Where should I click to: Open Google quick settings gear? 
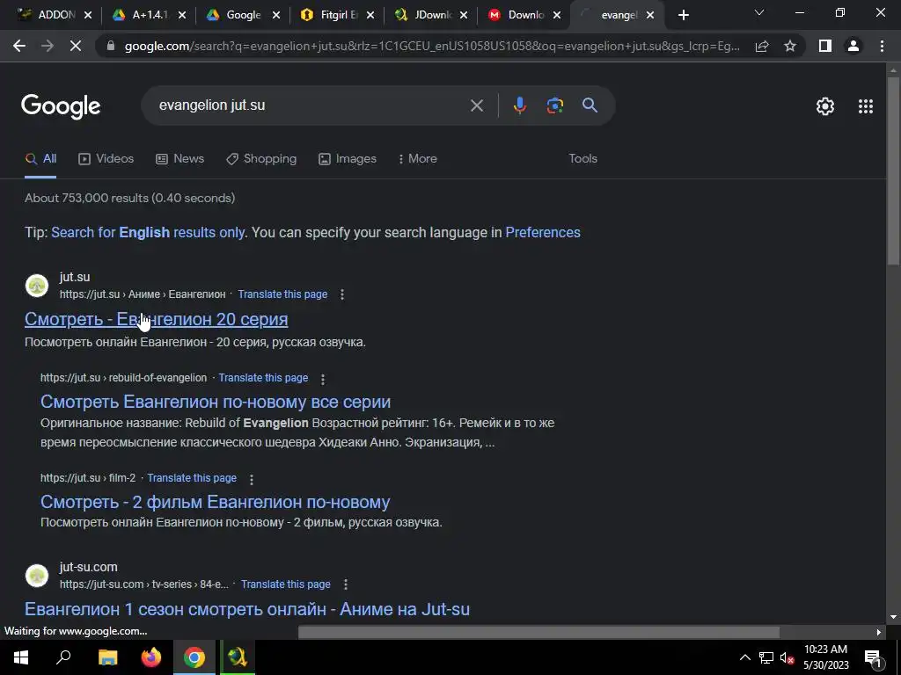(825, 106)
